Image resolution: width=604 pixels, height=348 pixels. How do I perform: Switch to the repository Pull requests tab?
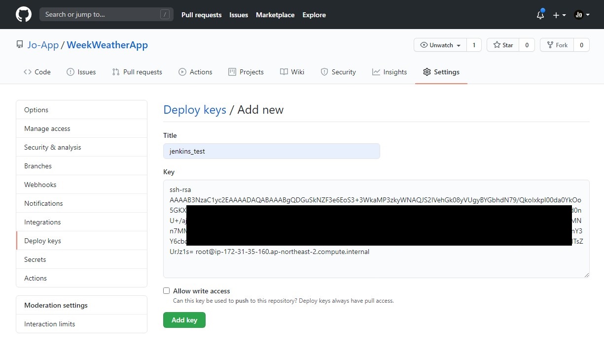(x=137, y=72)
